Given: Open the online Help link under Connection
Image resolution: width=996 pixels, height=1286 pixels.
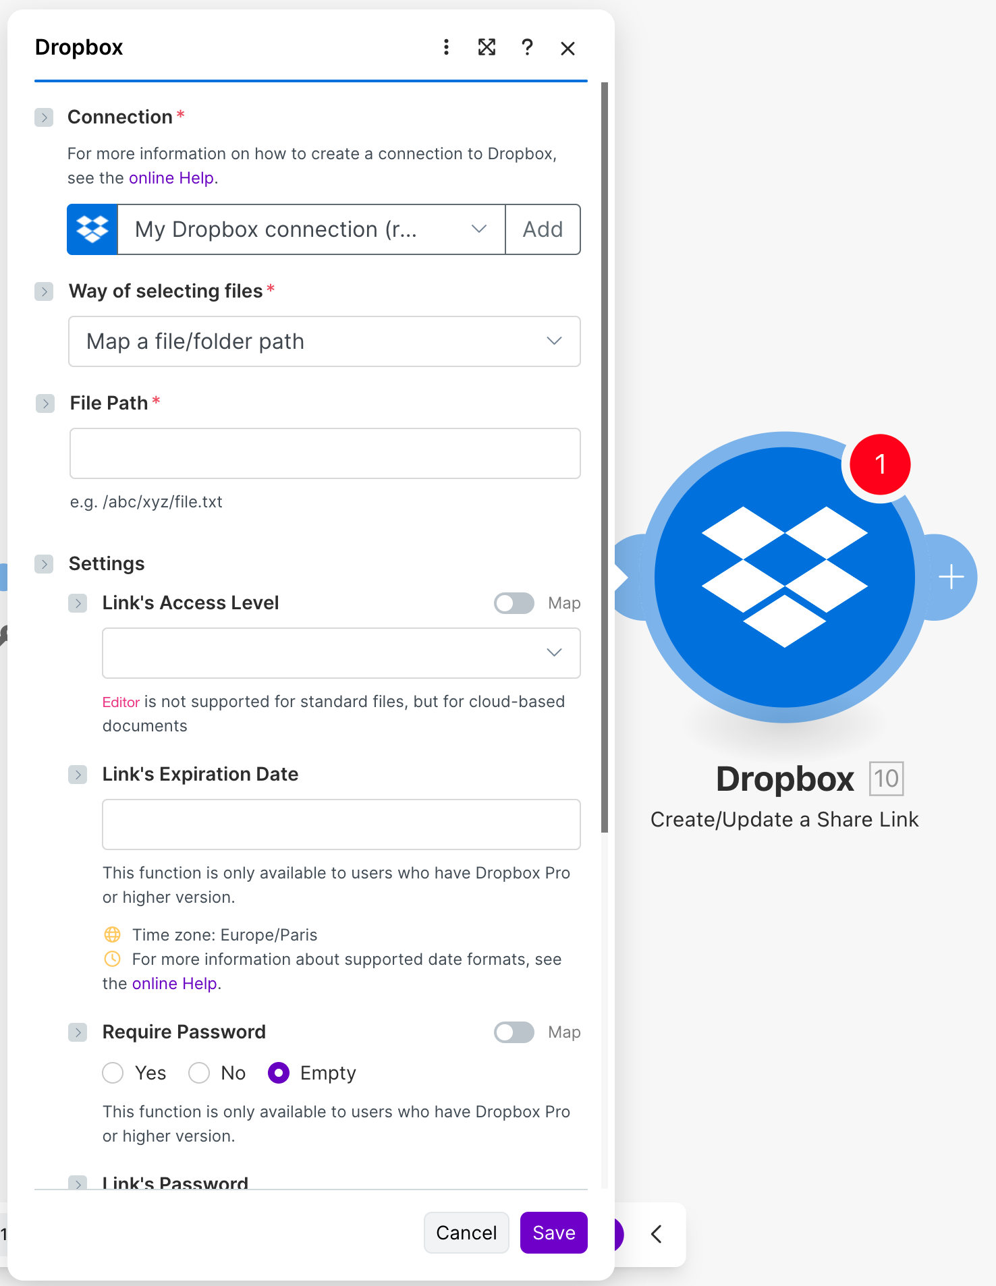Looking at the screenshot, I should [x=171, y=178].
